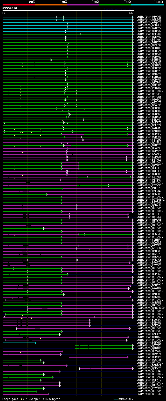Screen dimensions: 166x401
Task: Select hit label UniRef100_A7NVM9
Action: (149, 128)
